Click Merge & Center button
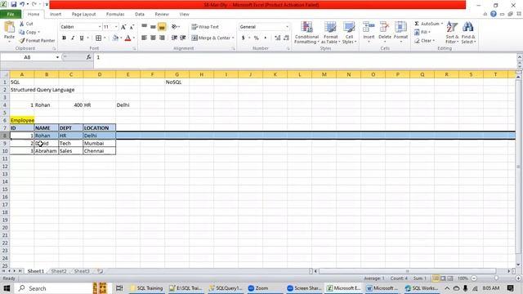The height and width of the screenshot is (294, 523). (x=211, y=38)
